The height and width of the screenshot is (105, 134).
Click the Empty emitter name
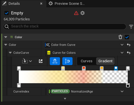click(17, 13)
